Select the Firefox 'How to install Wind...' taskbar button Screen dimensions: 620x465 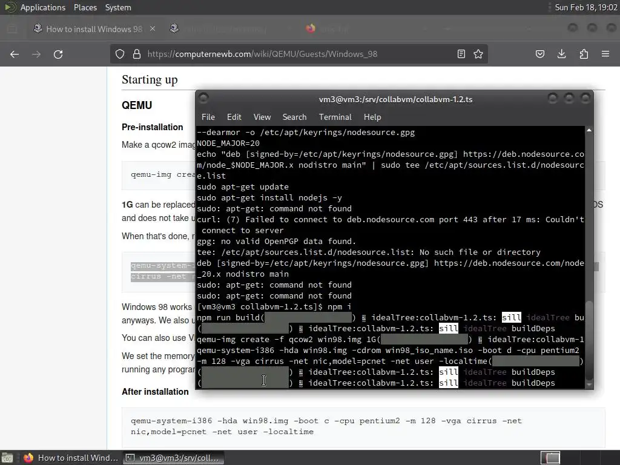pyautogui.click(x=71, y=458)
